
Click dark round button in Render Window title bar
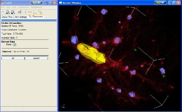(165, 3)
